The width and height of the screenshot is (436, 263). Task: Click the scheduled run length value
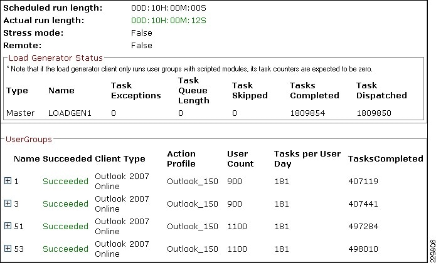[x=168, y=8]
